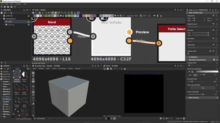Open the Windows menu
This screenshot has width=220, height=123.
(18, 4)
